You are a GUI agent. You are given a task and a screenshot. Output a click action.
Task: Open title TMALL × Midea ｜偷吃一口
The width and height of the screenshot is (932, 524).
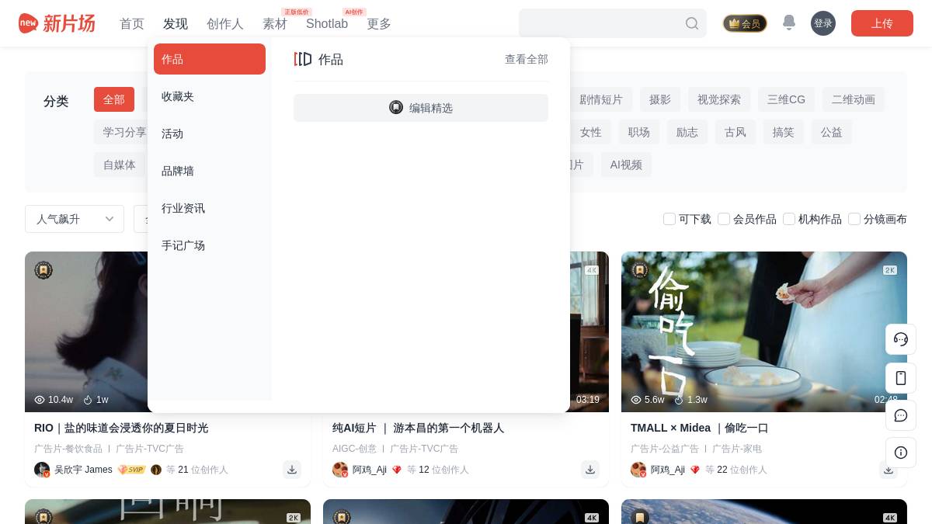[x=699, y=428]
